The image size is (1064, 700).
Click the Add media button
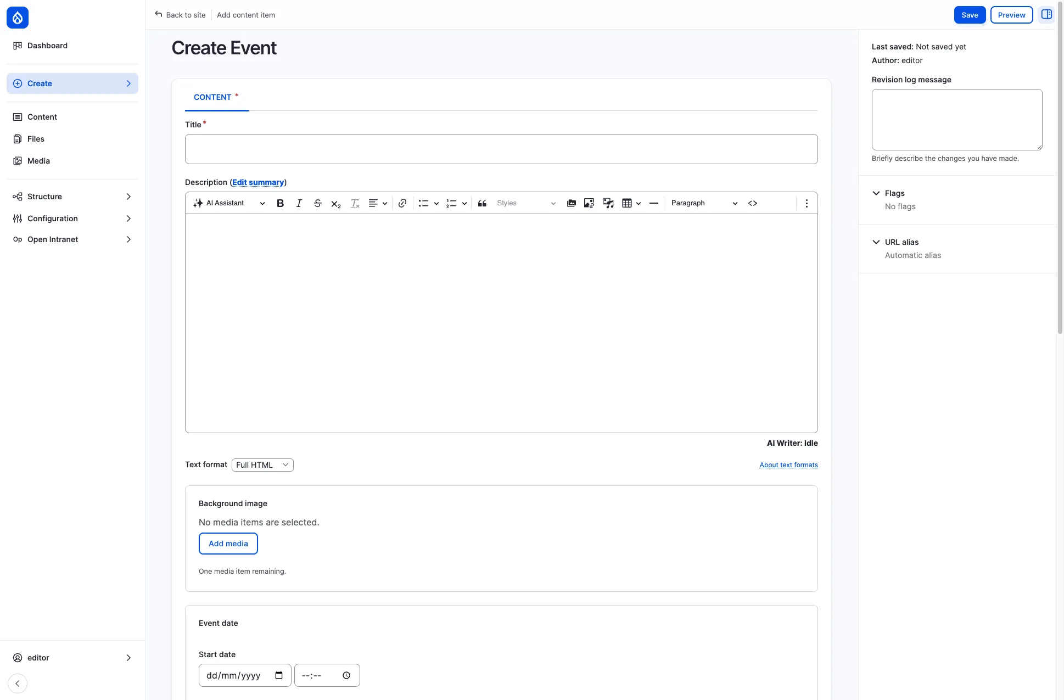pos(228,544)
